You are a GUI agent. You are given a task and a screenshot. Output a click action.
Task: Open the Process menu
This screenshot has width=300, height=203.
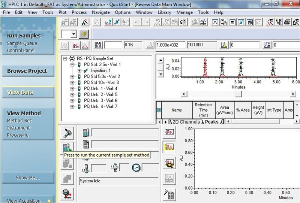tap(79, 12)
